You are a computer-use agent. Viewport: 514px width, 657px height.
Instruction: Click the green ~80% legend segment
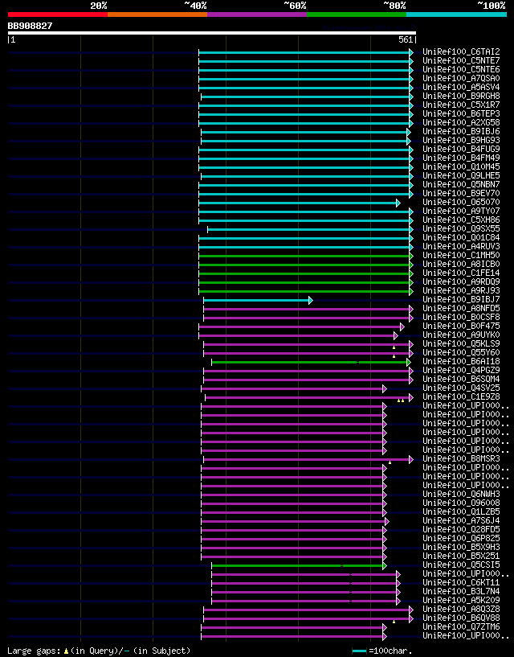tap(357, 14)
